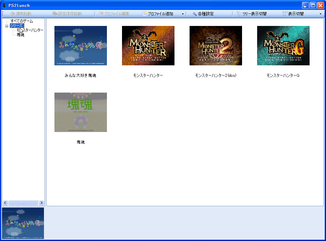
Task: Click the ツリー表示切替 button label
Action: 255,14
